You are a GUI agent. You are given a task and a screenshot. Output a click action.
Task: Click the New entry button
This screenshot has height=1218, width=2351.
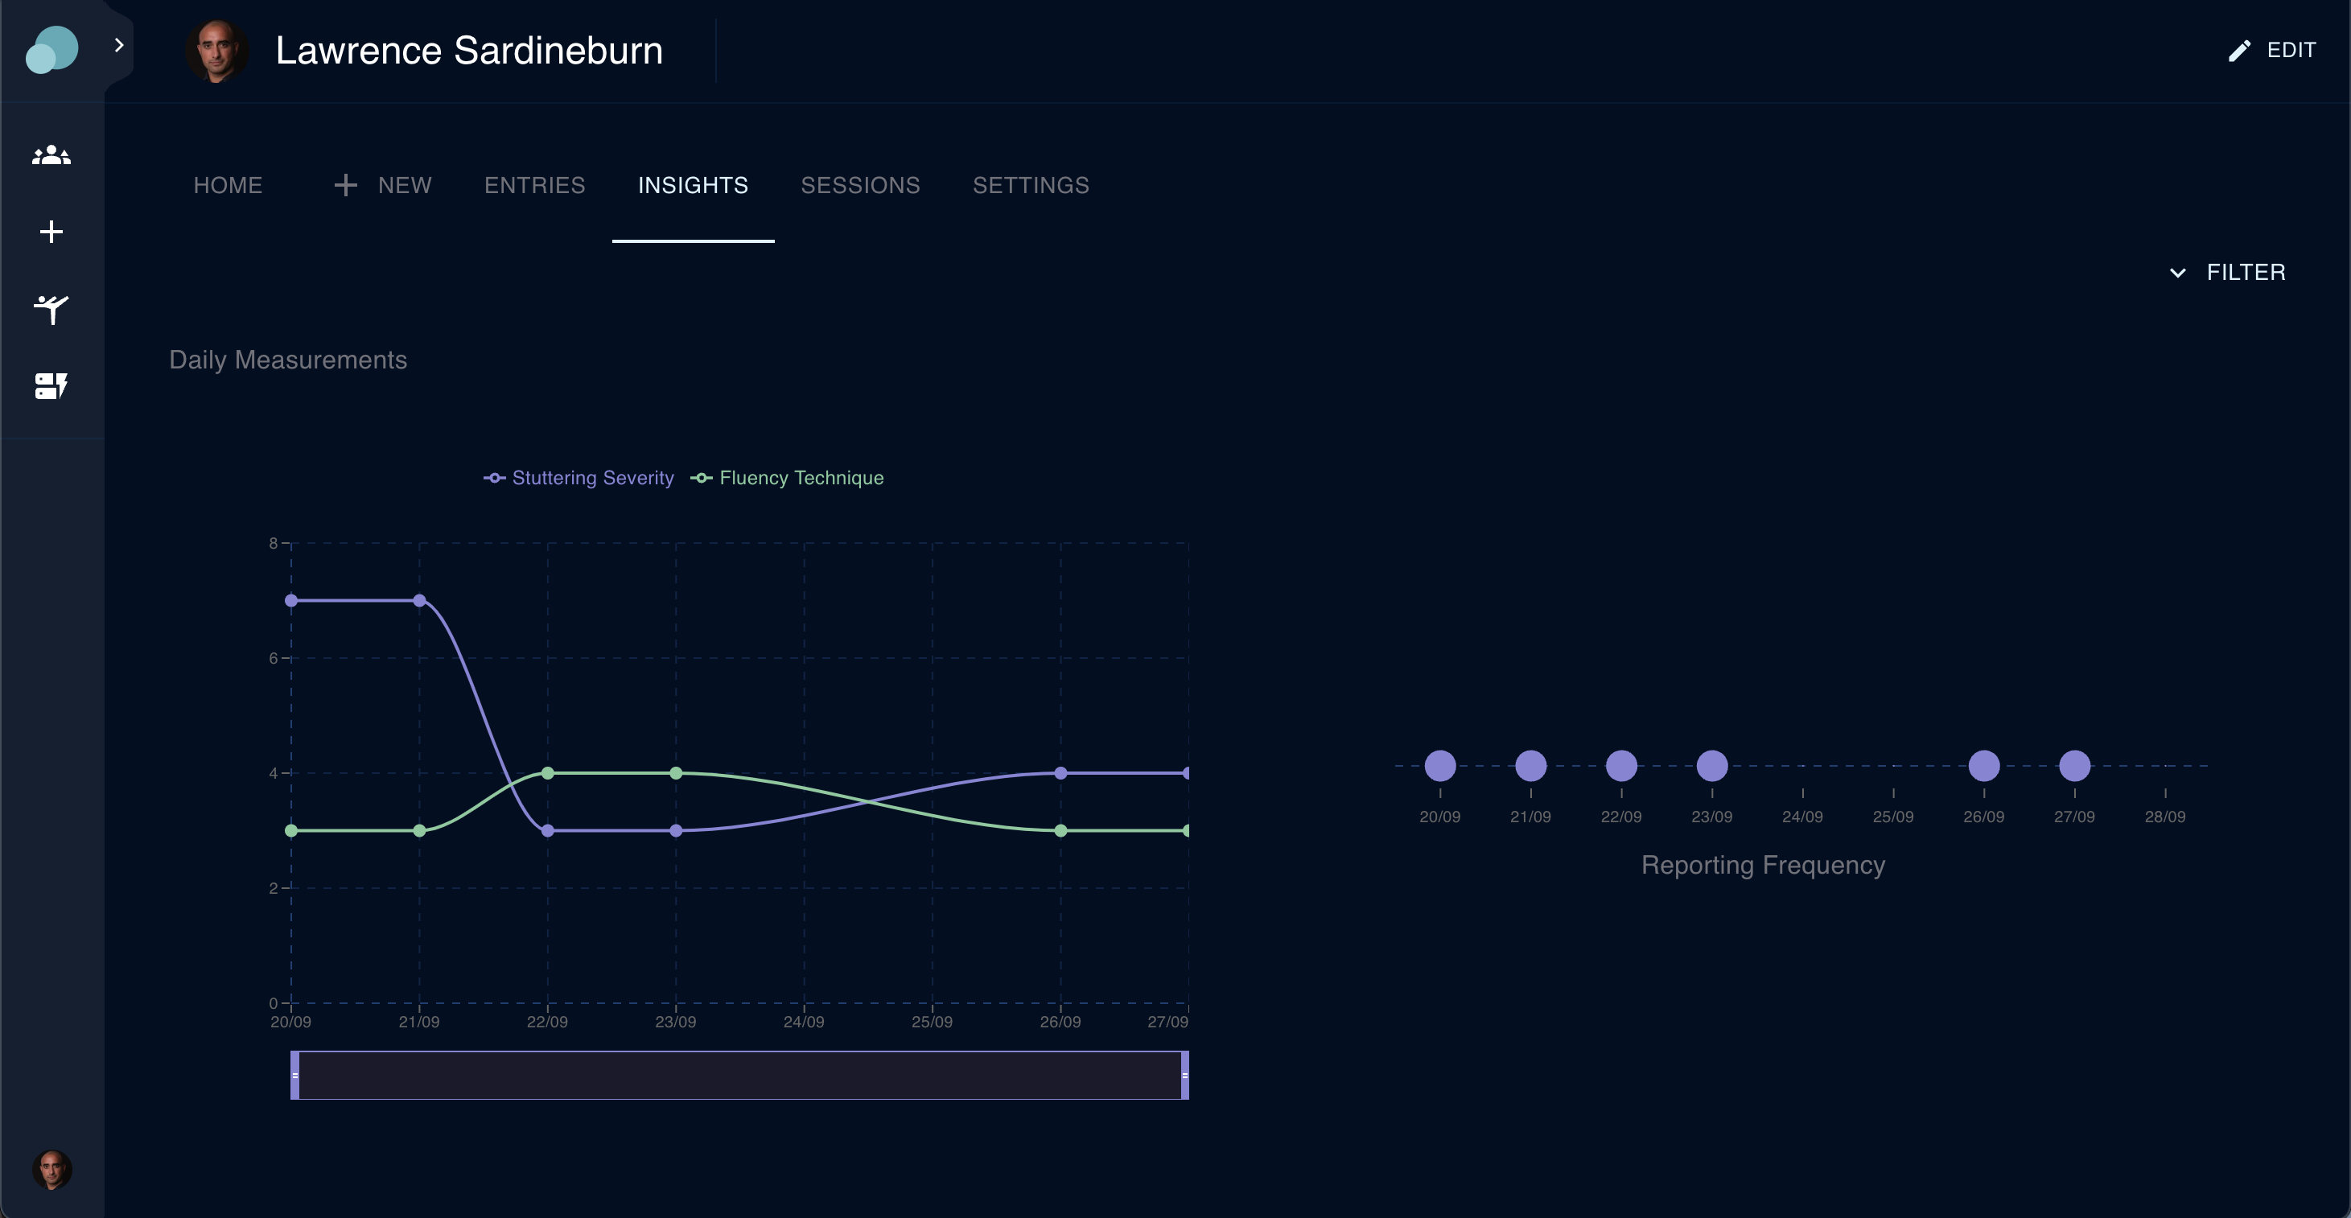(x=383, y=185)
